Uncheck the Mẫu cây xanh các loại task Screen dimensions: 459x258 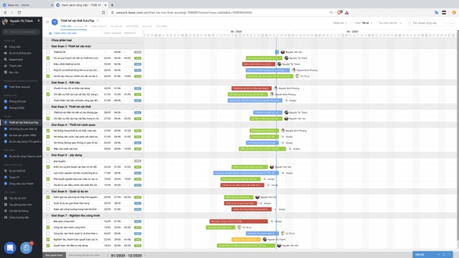pos(48,148)
